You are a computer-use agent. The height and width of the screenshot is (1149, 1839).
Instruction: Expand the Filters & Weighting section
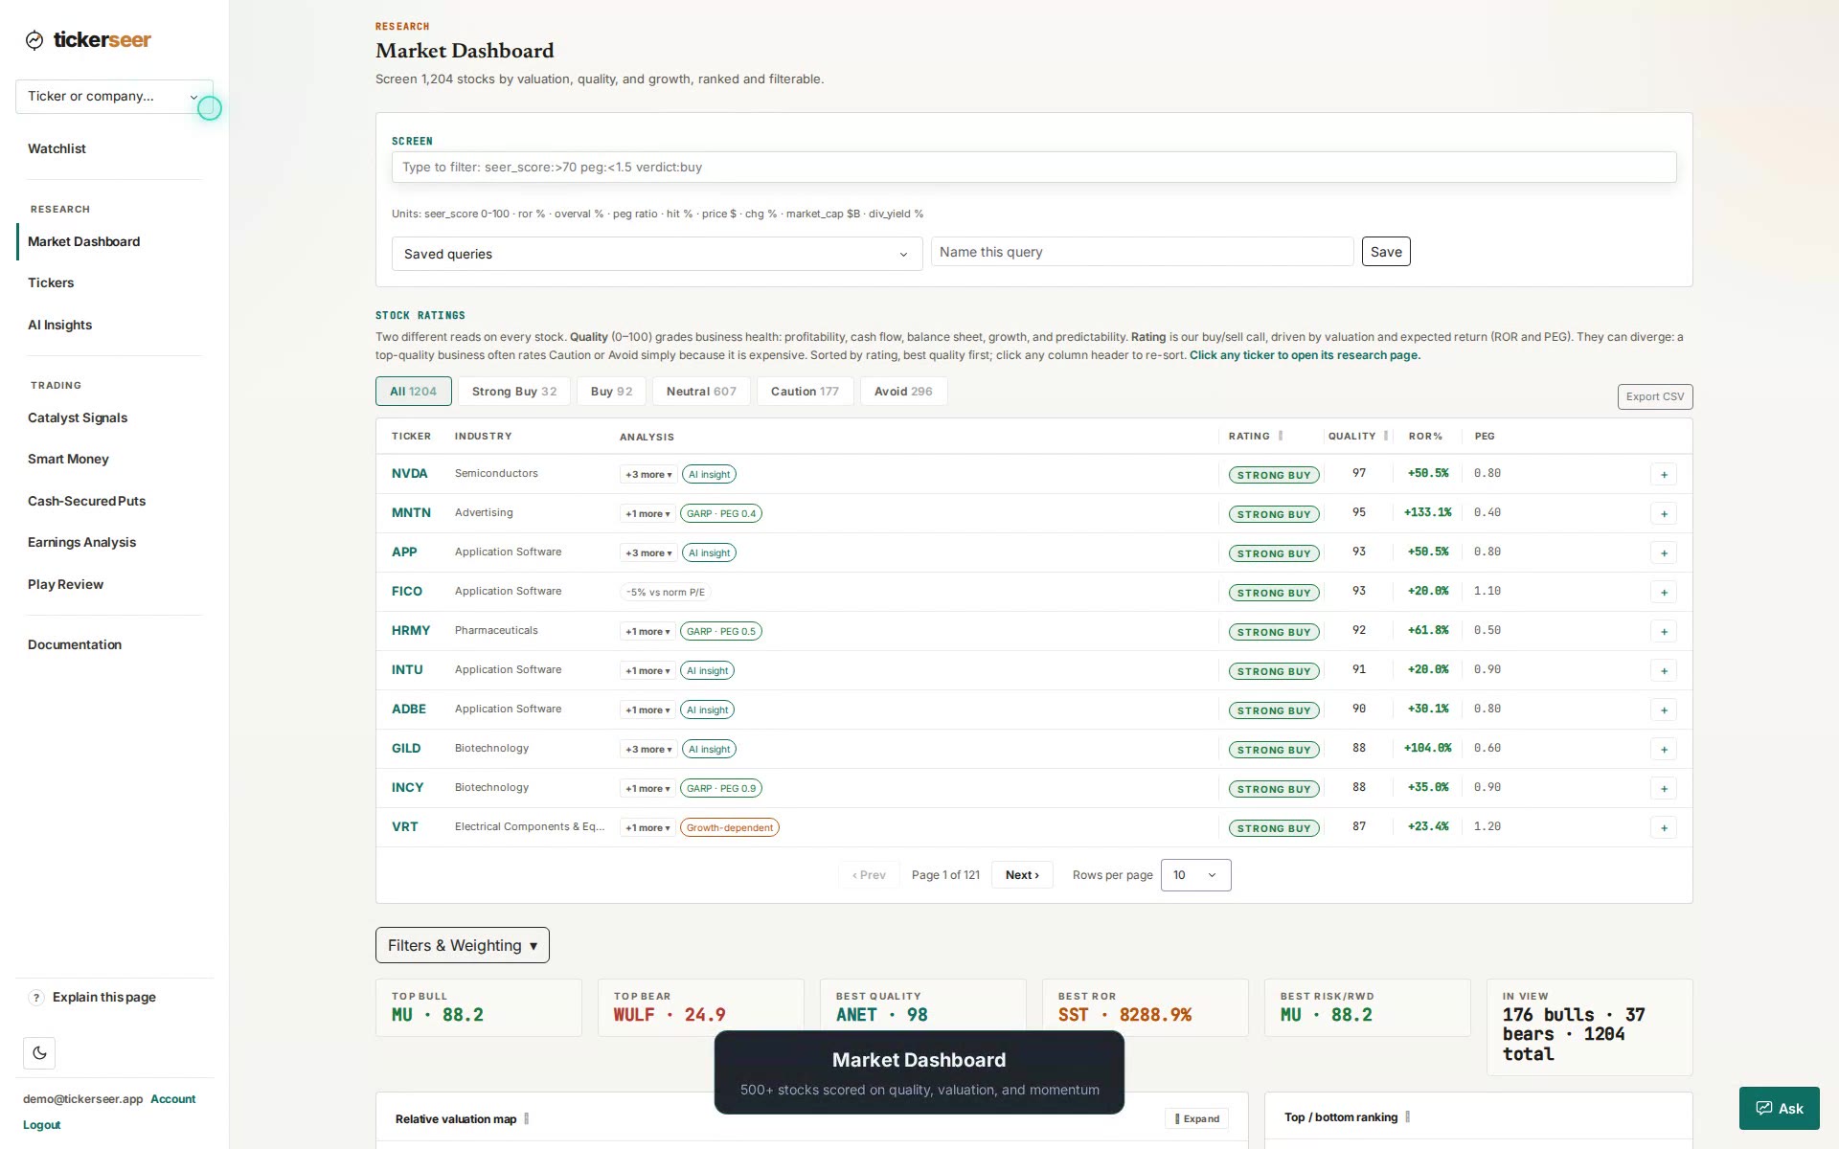click(x=462, y=945)
